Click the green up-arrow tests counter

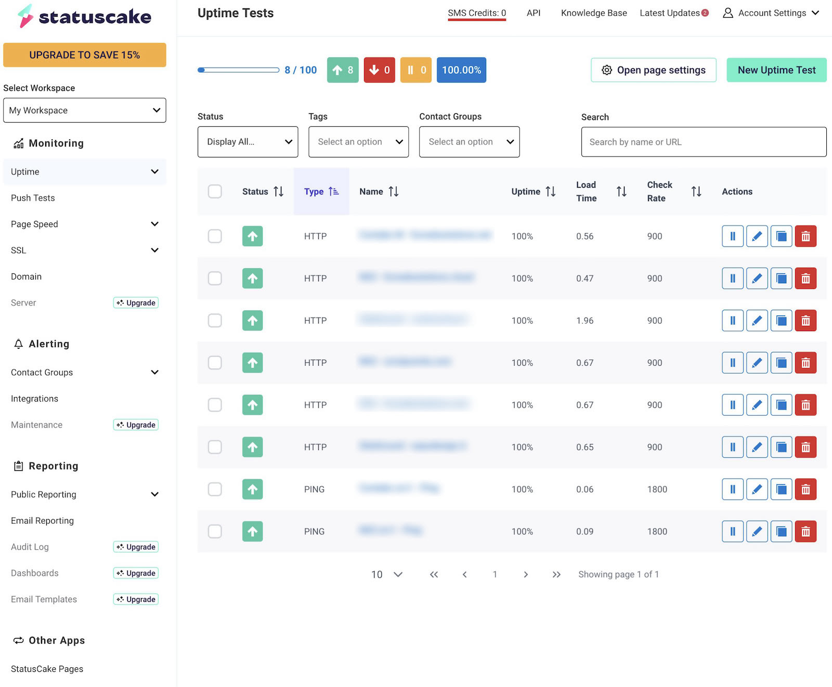[x=342, y=70]
